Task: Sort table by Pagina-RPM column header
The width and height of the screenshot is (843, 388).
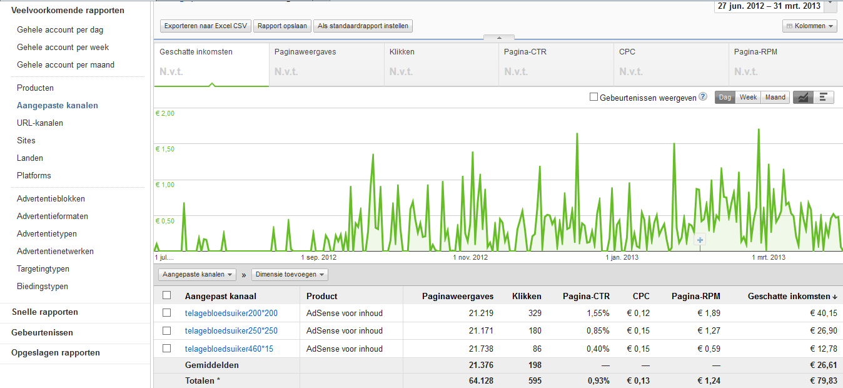Action: coord(696,296)
